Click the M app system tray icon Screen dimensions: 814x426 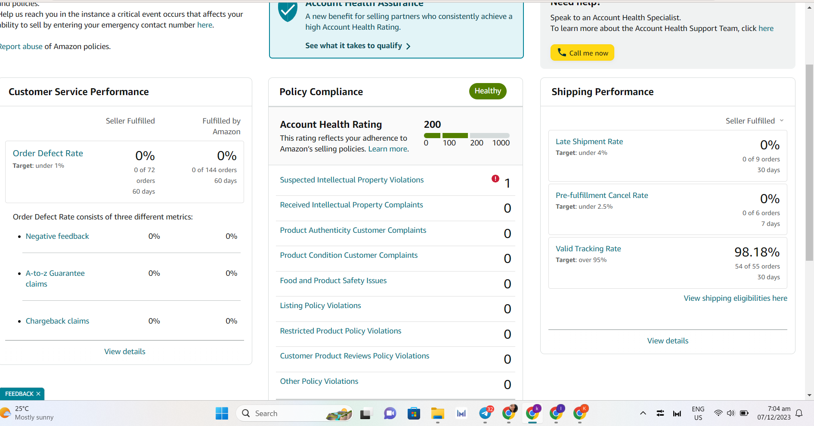coord(677,414)
